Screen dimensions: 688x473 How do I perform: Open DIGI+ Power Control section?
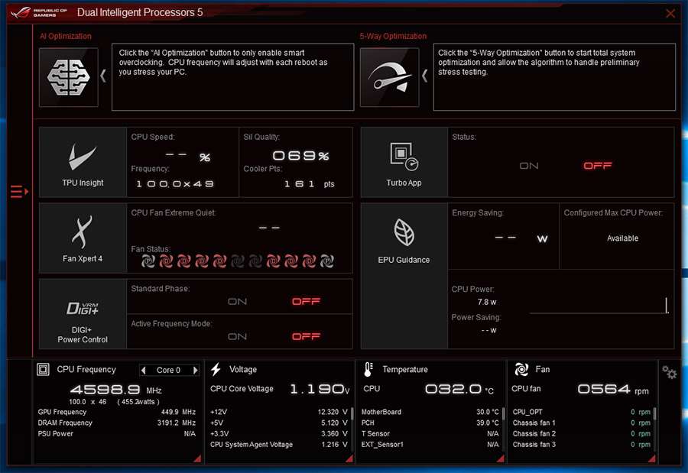(83, 314)
